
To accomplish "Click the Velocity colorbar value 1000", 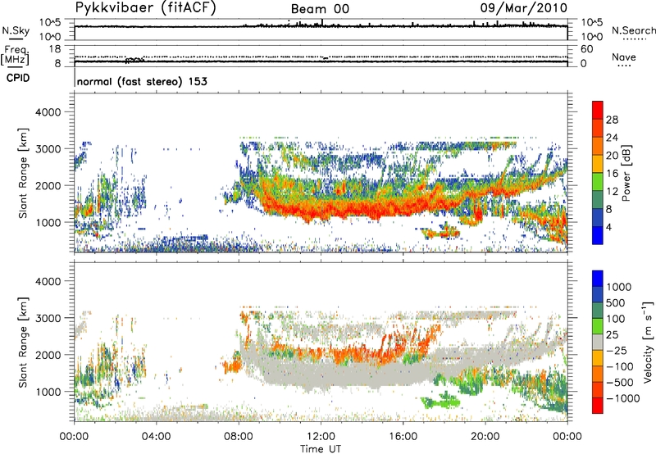I will (619, 287).
